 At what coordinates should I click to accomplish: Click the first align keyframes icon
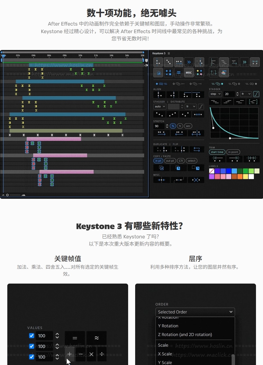[159, 95]
